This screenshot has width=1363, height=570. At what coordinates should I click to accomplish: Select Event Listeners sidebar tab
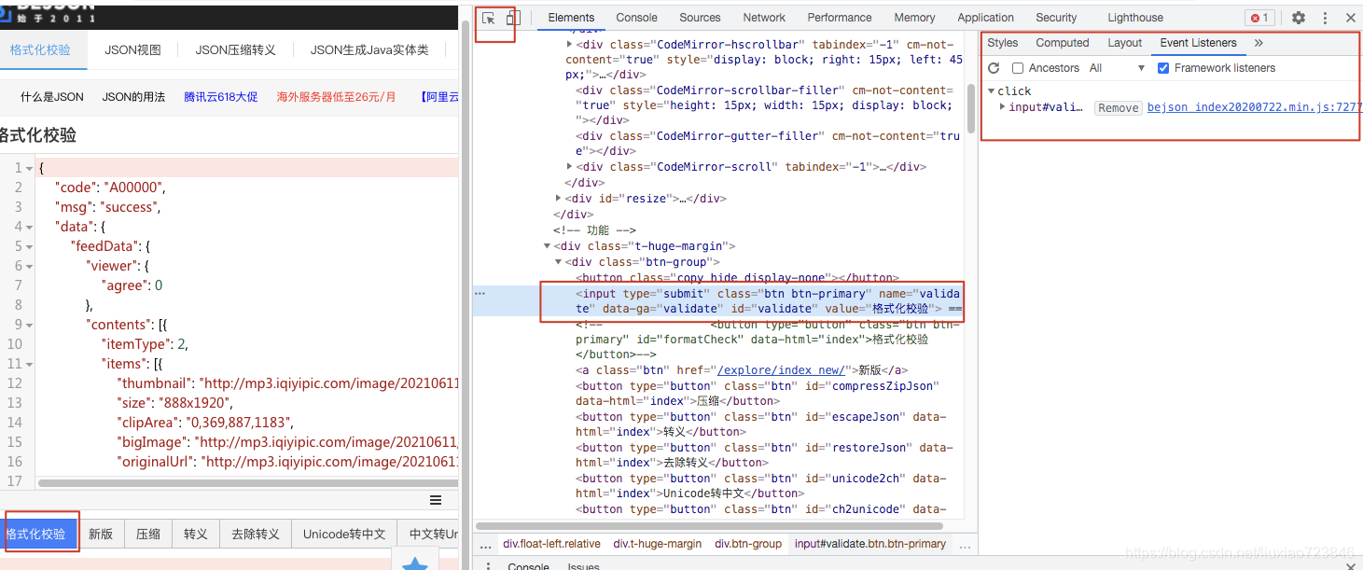coord(1198,43)
